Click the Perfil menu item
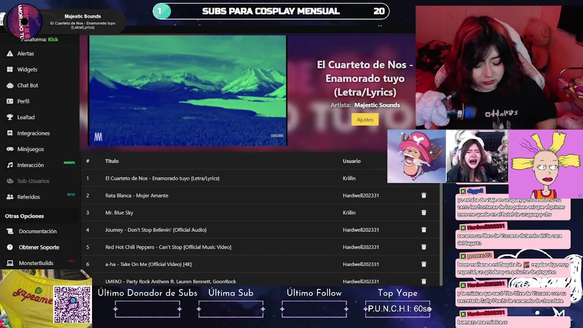This screenshot has height=328, width=583. [x=23, y=101]
